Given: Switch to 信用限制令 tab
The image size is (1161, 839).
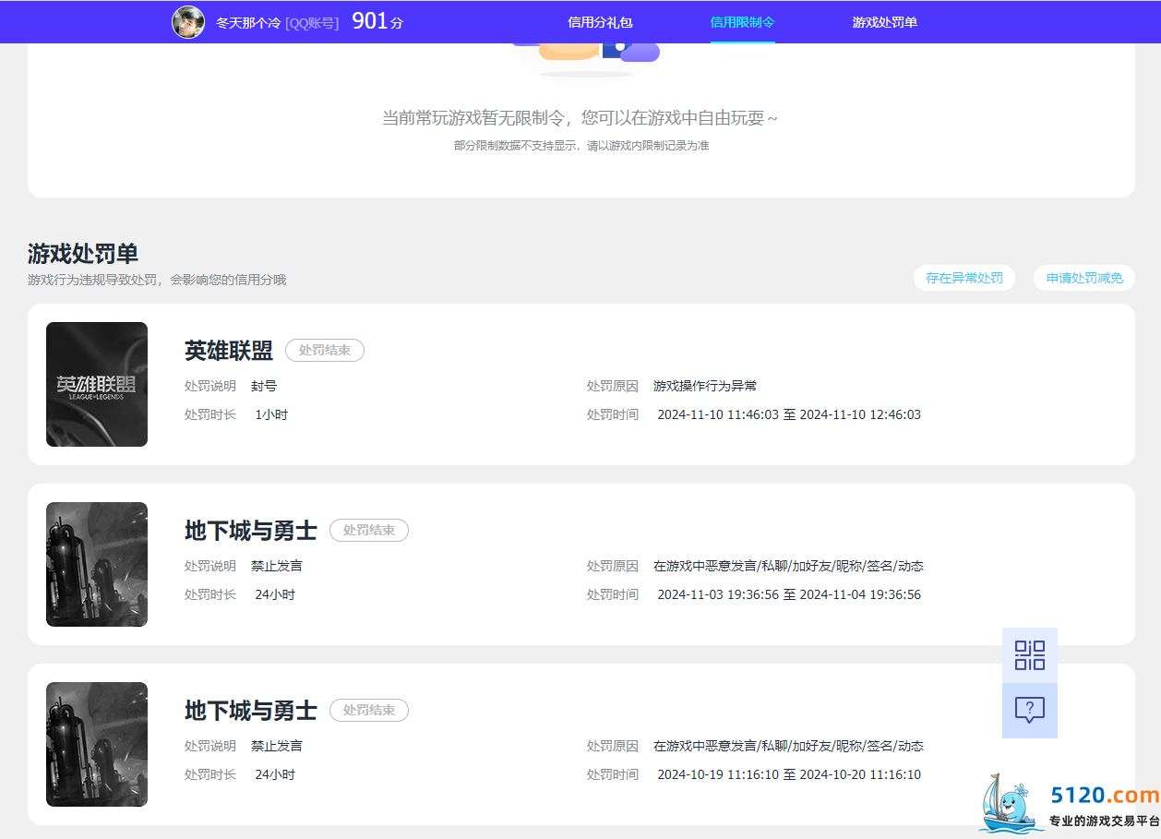Looking at the screenshot, I should point(742,22).
